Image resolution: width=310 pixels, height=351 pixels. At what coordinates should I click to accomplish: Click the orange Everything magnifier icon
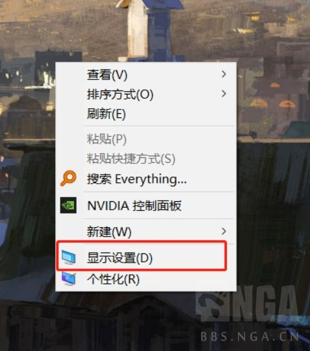[x=68, y=178]
